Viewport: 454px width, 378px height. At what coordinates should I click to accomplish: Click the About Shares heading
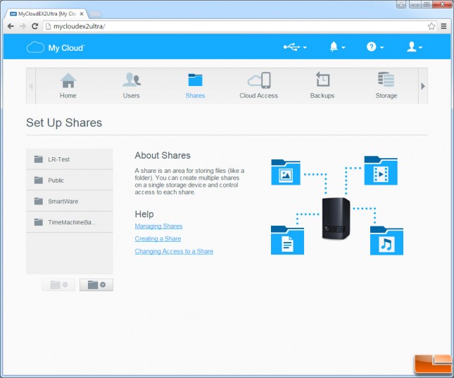click(163, 155)
